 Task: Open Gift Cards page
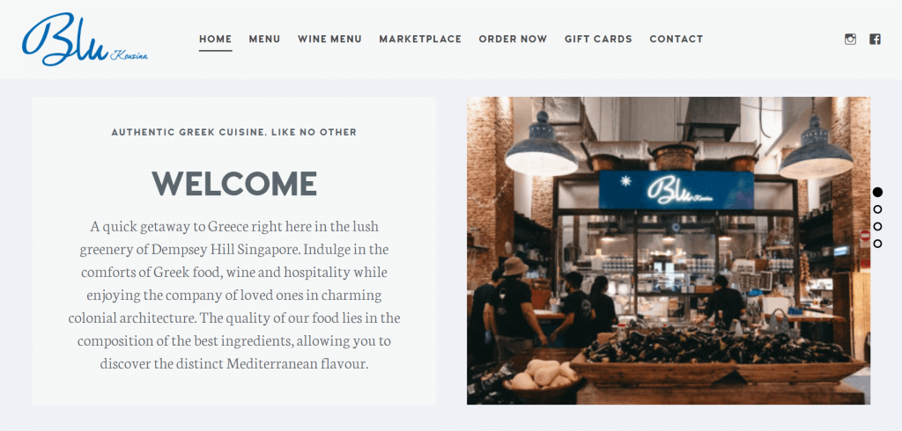pos(598,39)
